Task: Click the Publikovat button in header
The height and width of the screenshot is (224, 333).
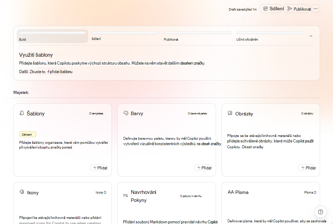Action: [297, 9]
